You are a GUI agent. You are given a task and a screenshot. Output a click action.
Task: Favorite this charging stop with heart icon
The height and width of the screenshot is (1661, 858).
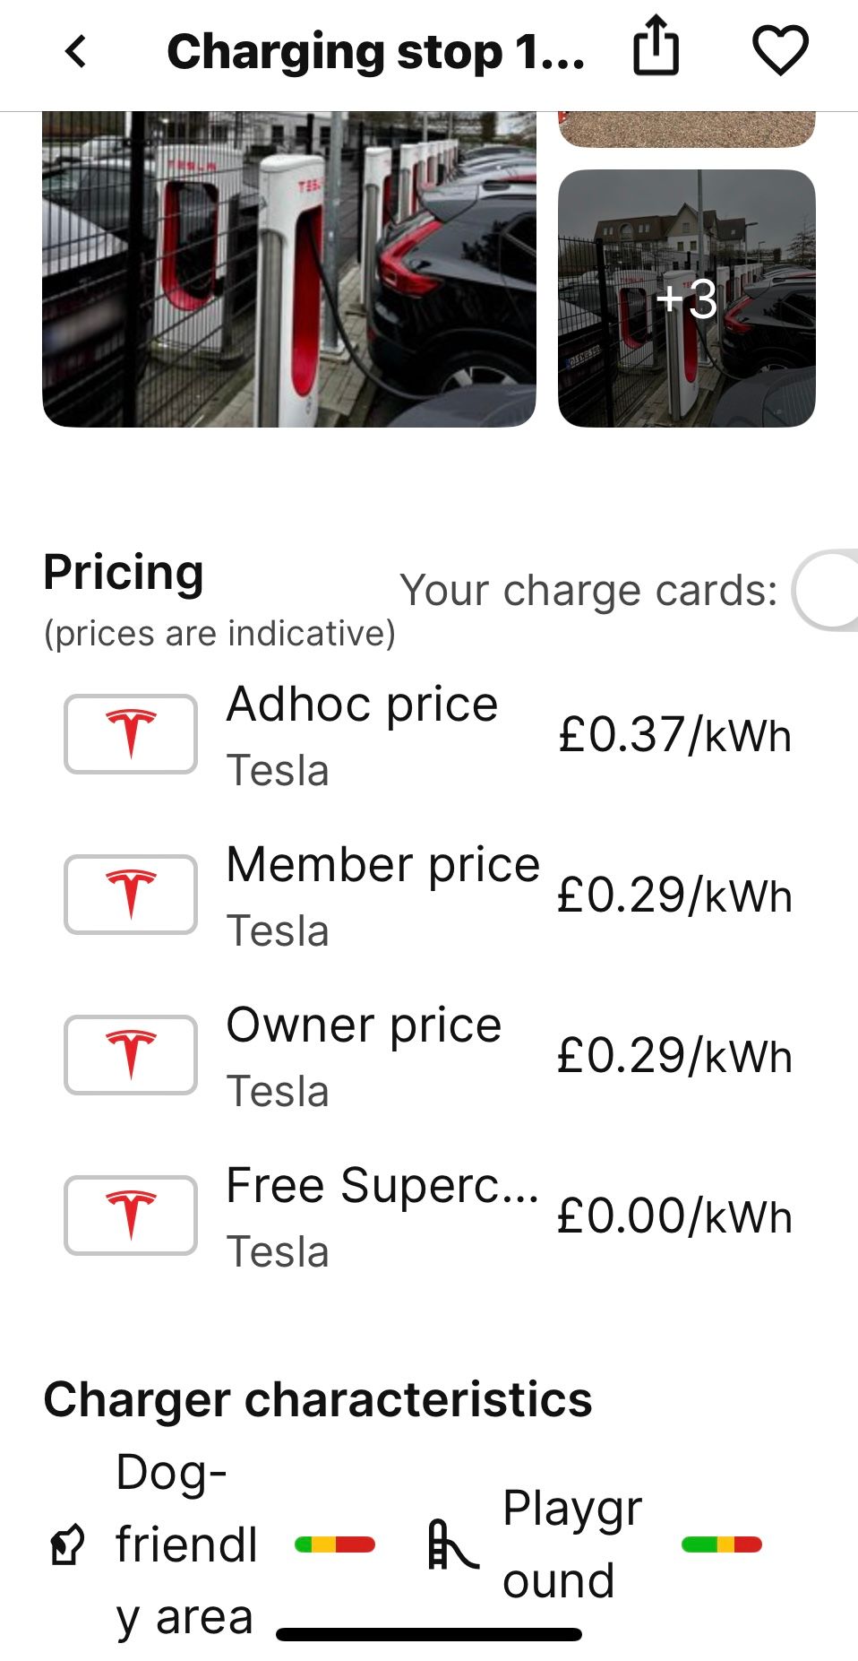(780, 50)
